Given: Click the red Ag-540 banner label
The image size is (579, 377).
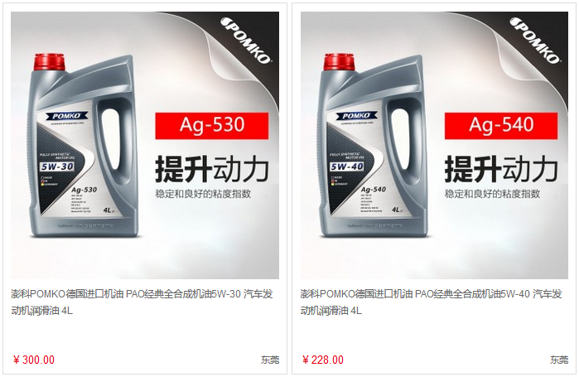Looking at the screenshot, I should click(x=501, y=126).
